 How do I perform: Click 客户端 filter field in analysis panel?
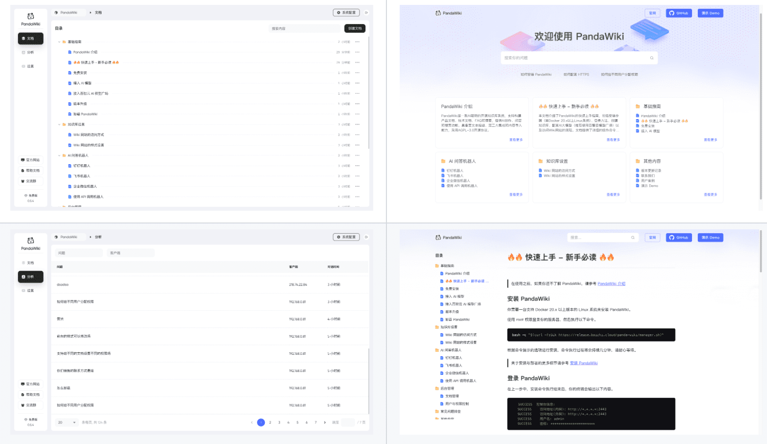(130, 253)
